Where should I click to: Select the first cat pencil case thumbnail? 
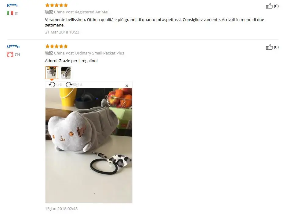pyautogui.click(x=52, y=73)
